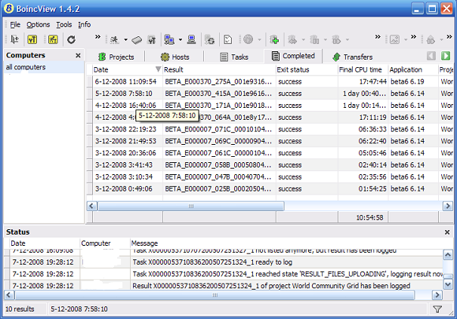
Task: Toggle the third yellow panel icon
Action: tap(53, 39)
